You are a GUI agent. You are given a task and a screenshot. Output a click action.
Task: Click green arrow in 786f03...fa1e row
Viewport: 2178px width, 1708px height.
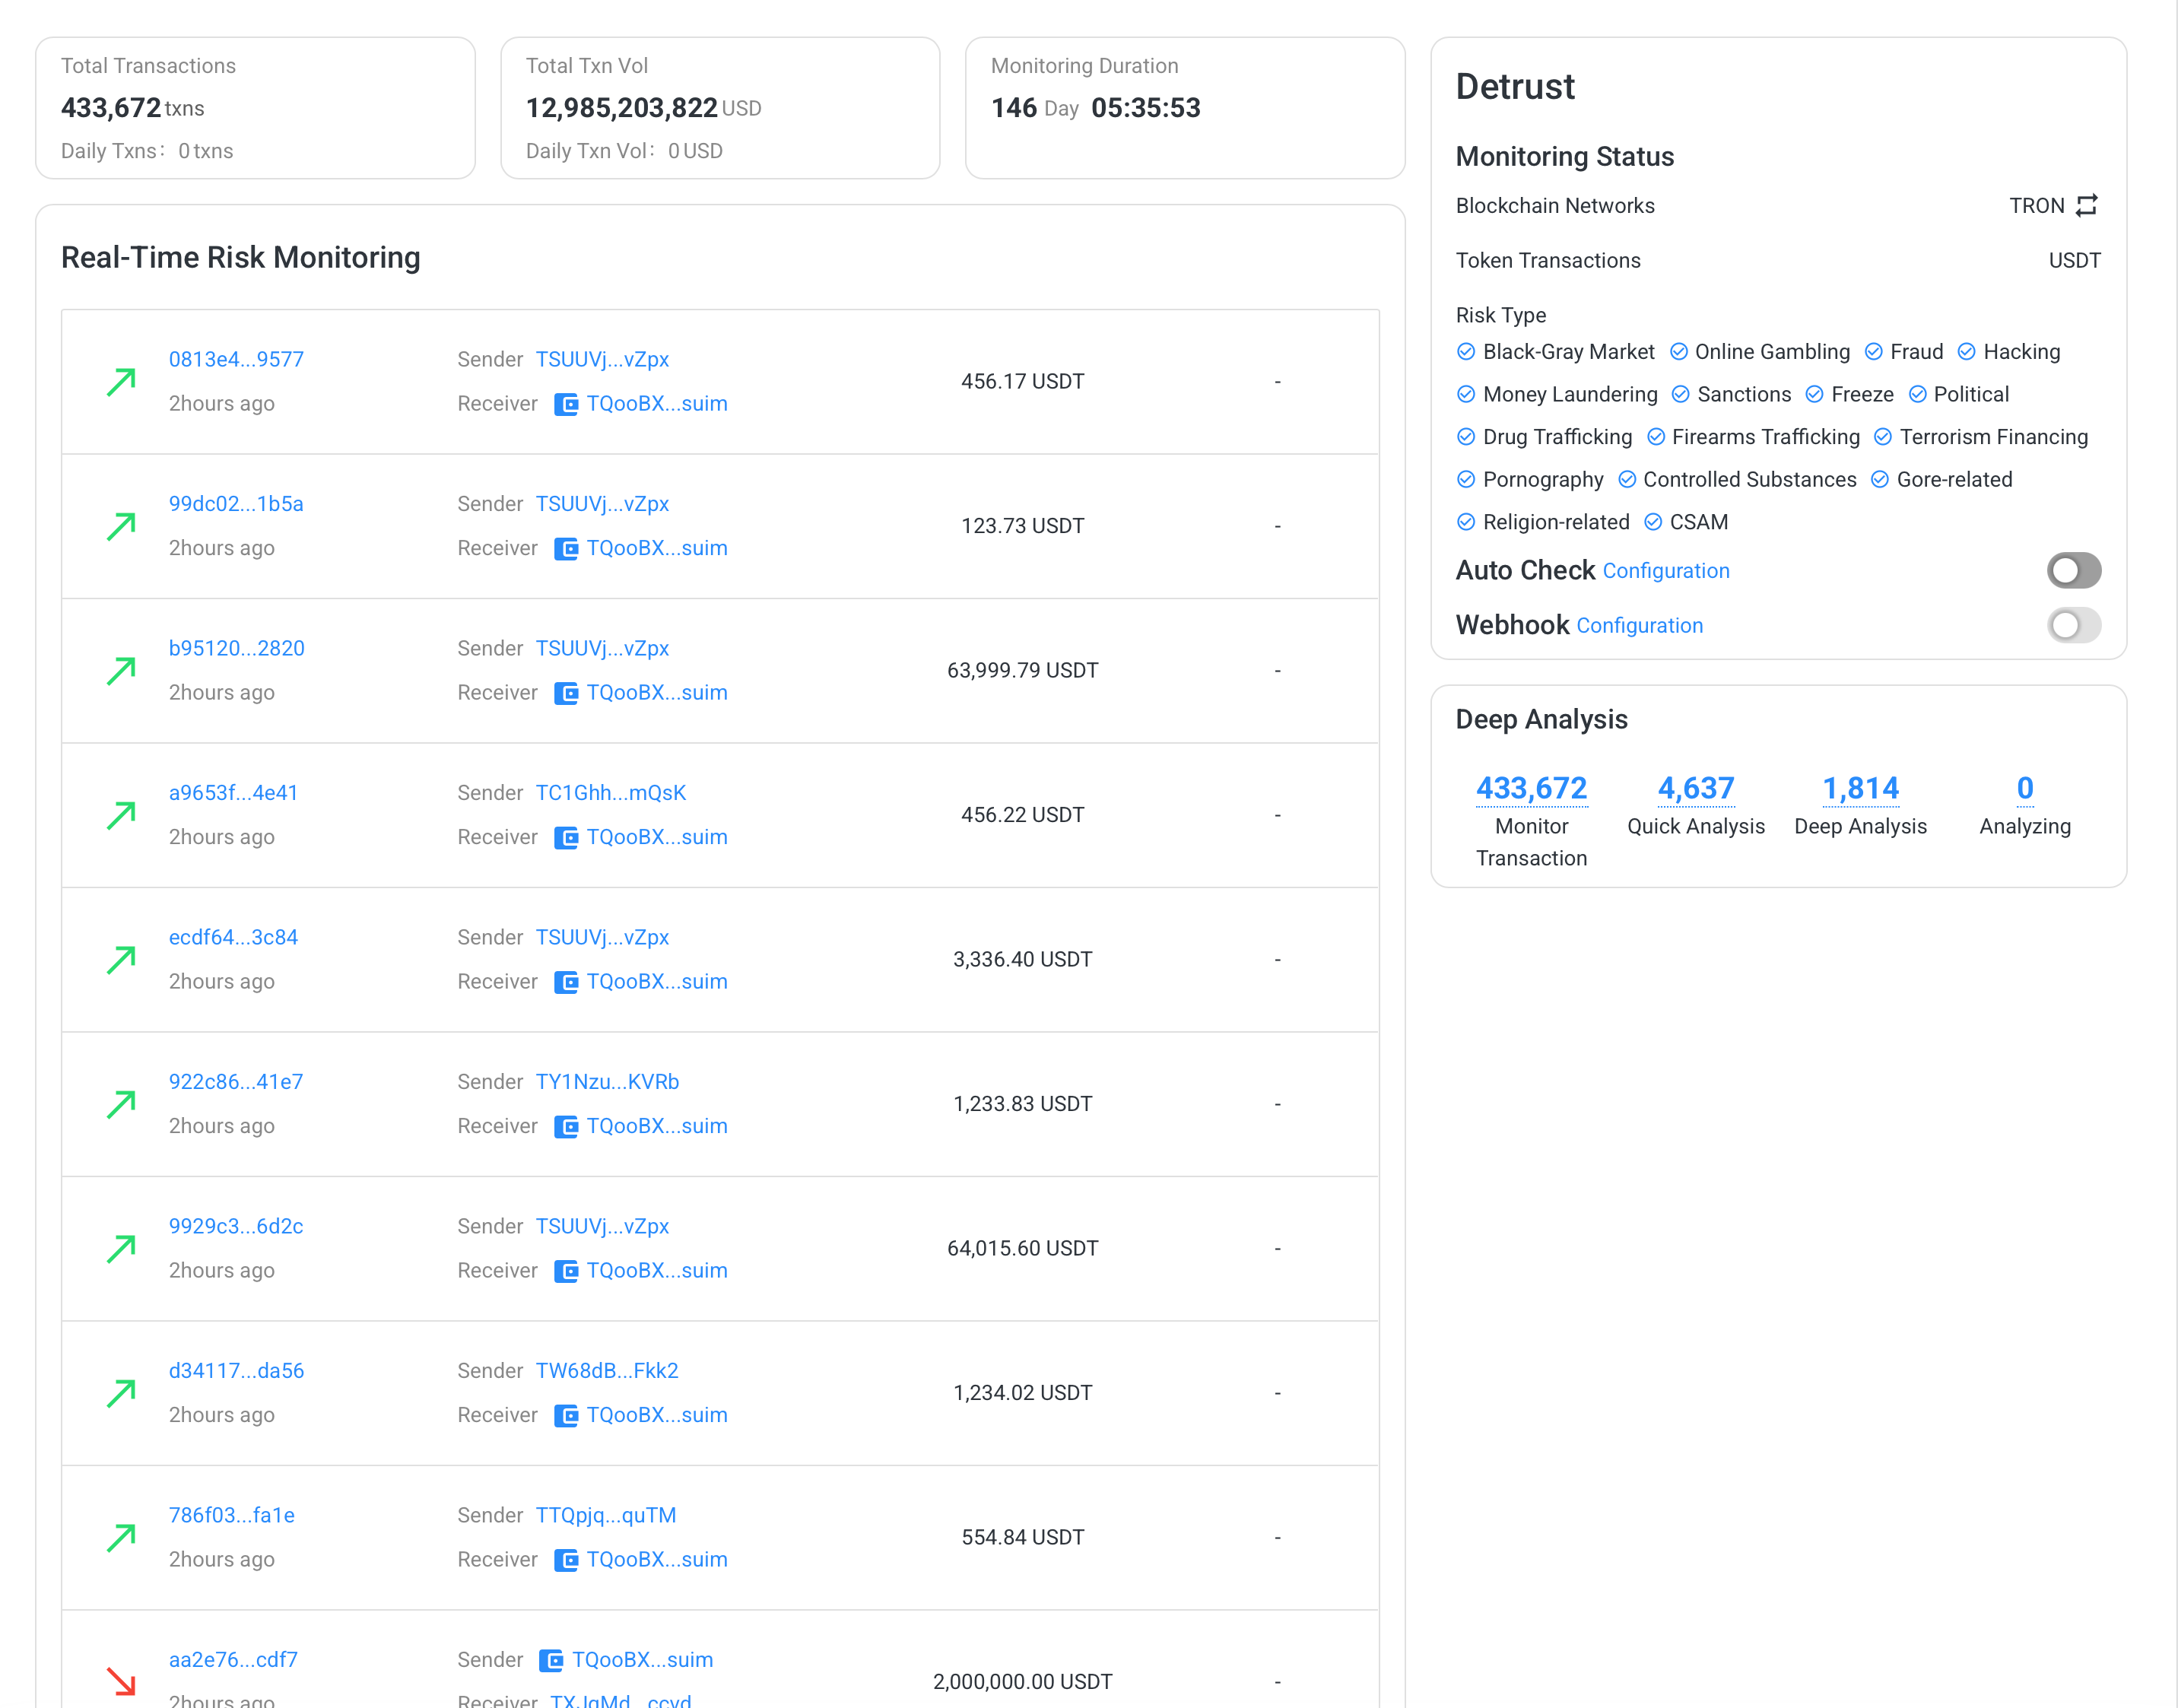tap(121, 1537)
